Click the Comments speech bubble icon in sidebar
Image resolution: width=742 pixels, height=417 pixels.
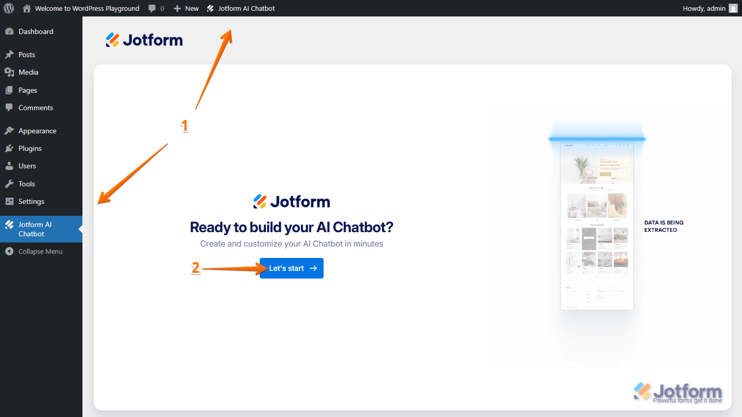[x=9, y=108]
